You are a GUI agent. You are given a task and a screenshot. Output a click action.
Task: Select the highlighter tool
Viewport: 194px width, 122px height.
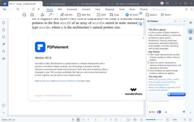tap(43, 15)
